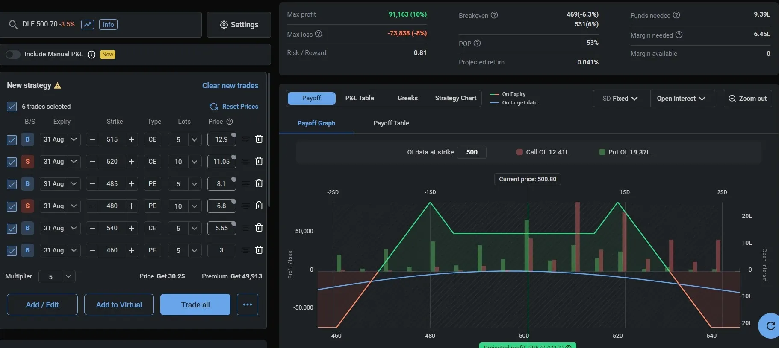Uncheck the 540 CE trade checkbox
Screen dimensions: 779x348
pos(12,229)
